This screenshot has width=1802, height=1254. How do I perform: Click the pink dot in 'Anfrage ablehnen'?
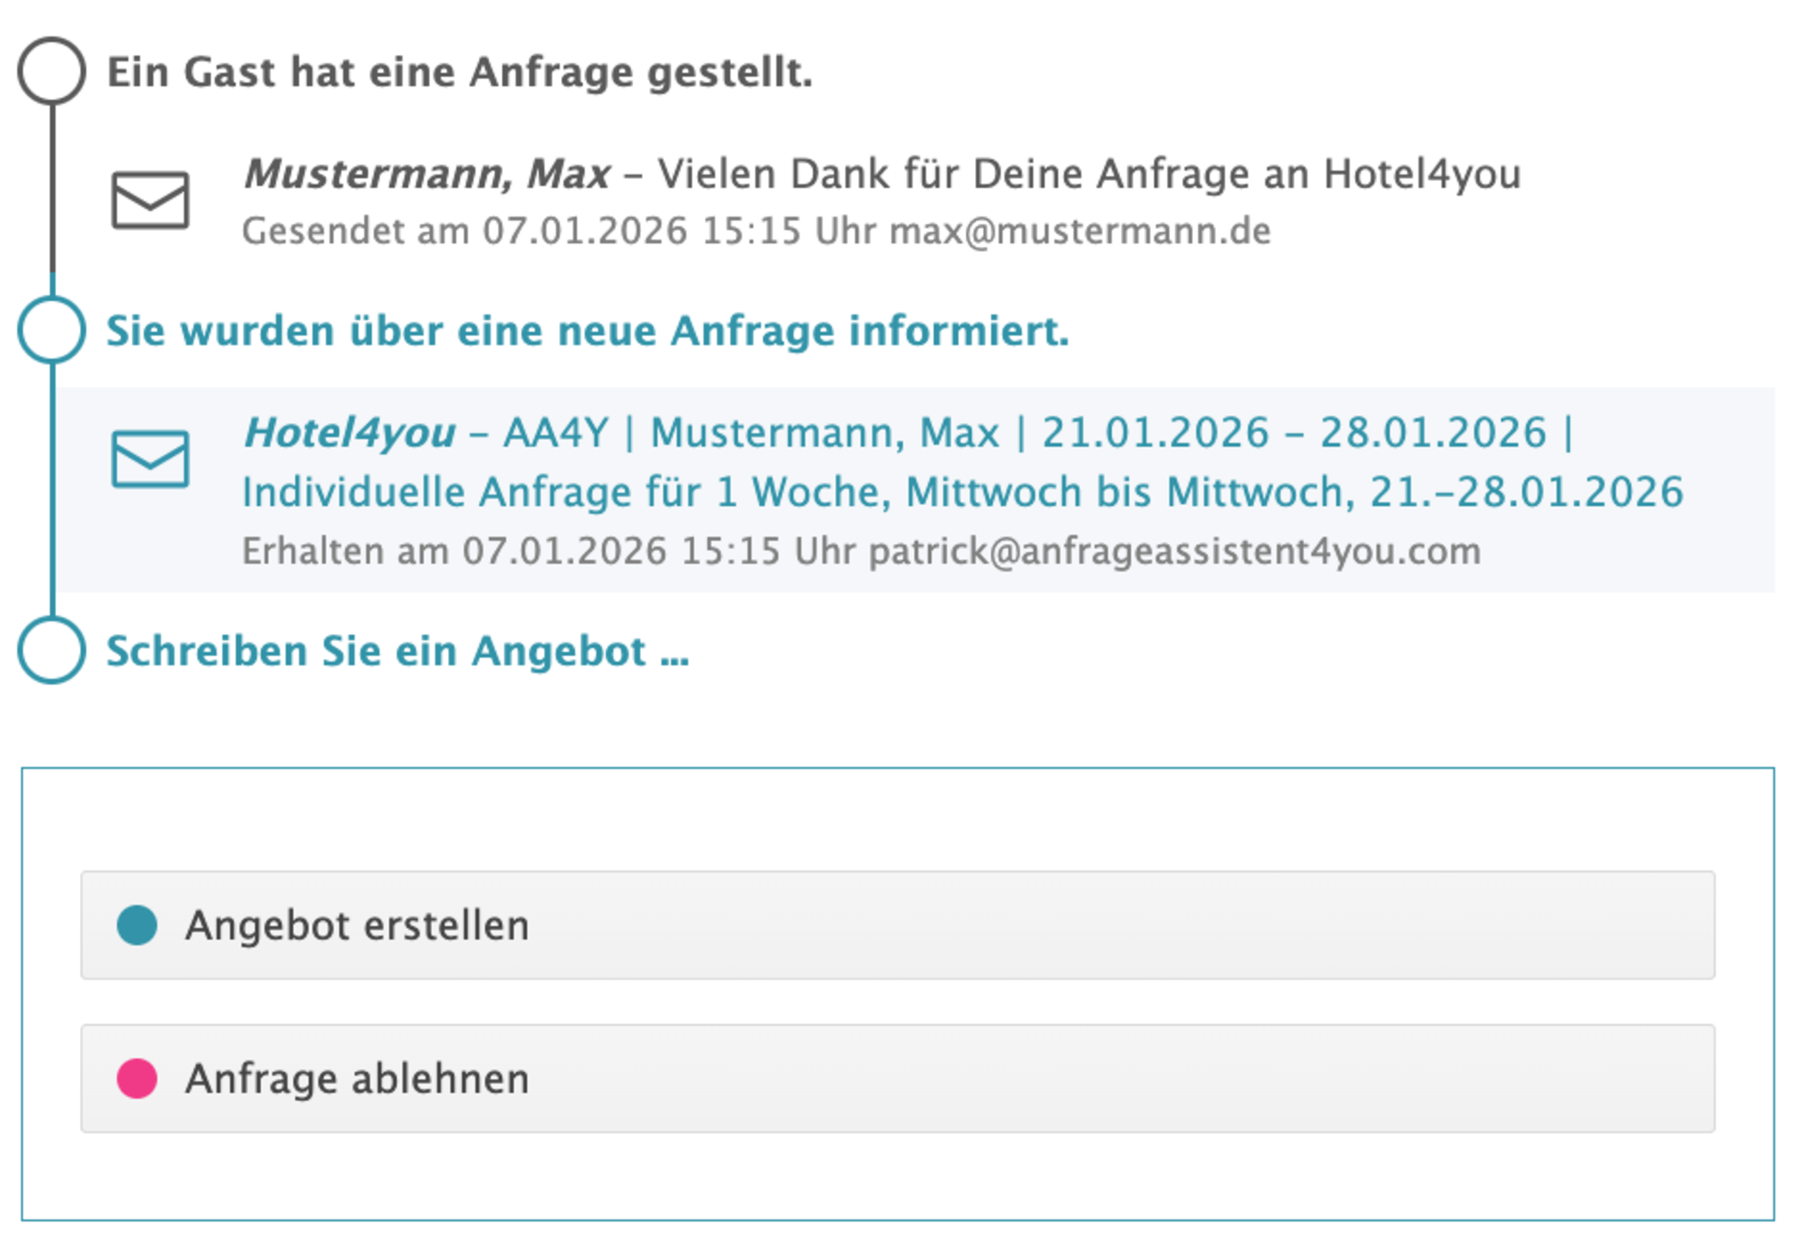click(x=137, y=1078)
